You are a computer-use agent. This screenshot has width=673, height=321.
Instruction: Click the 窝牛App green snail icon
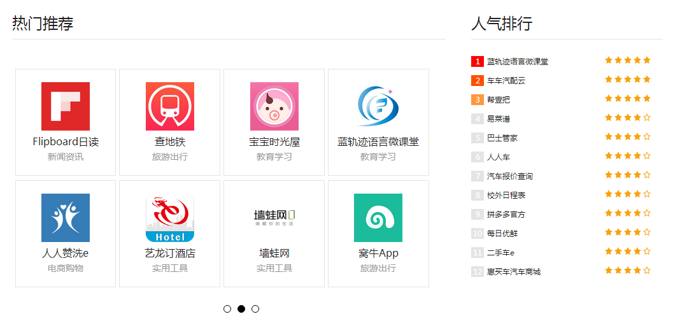click(378, 218)
